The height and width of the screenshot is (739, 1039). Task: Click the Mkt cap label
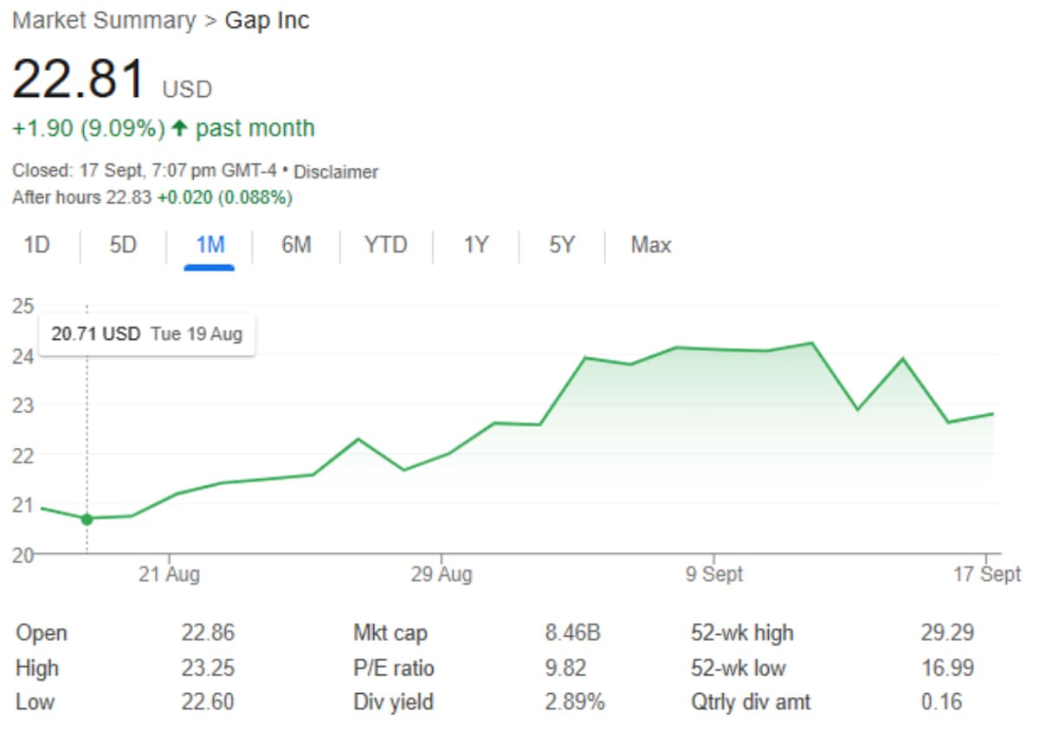[390, 633]
